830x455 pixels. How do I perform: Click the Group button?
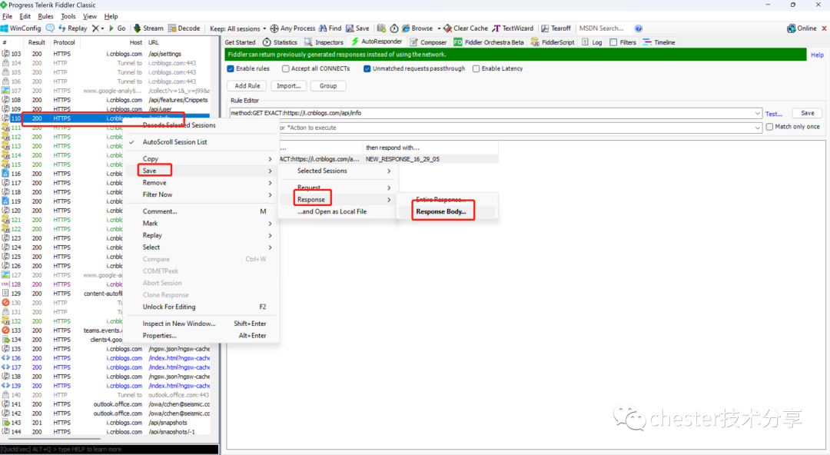[328, 86]
